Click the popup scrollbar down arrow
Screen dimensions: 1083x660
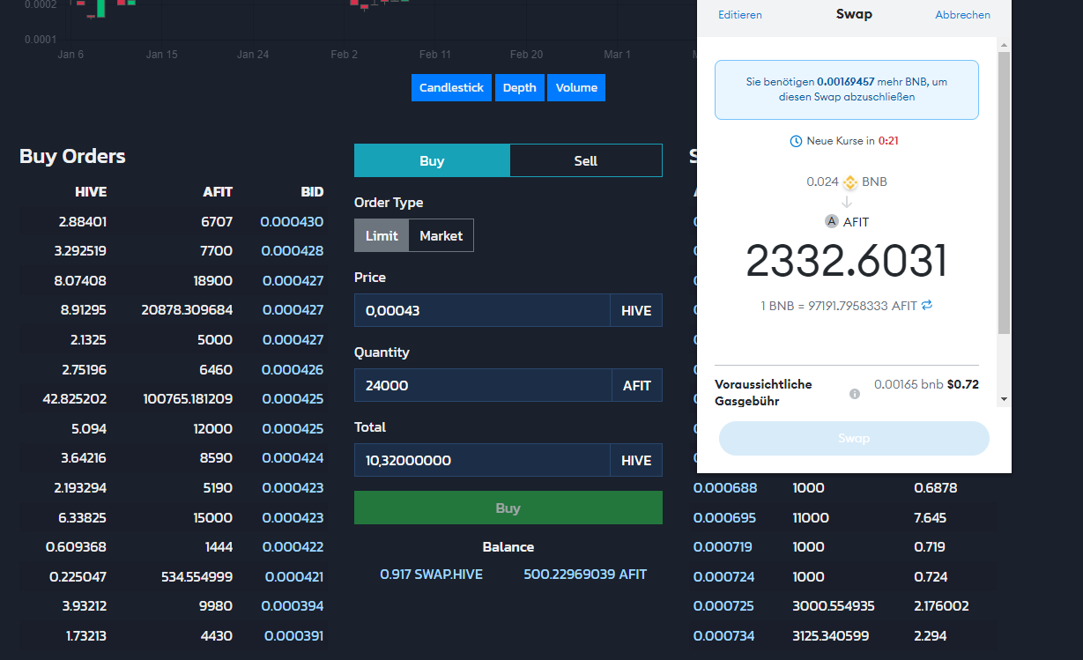click(1004, 399)
